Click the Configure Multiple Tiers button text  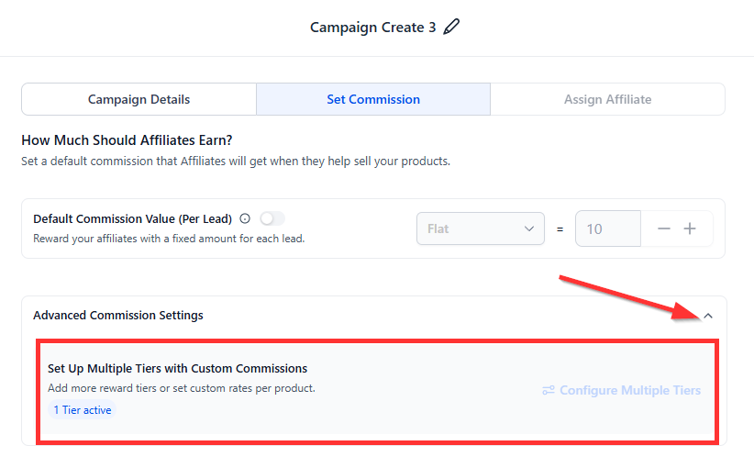pyautogui.click(x=629, y=390)
